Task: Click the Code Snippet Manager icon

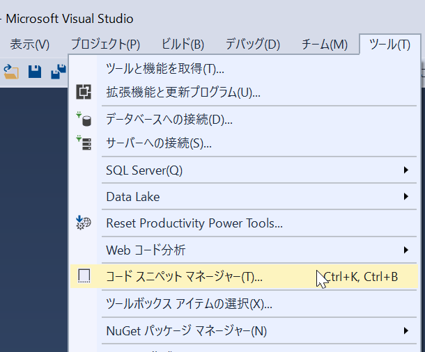Action: 84,276
